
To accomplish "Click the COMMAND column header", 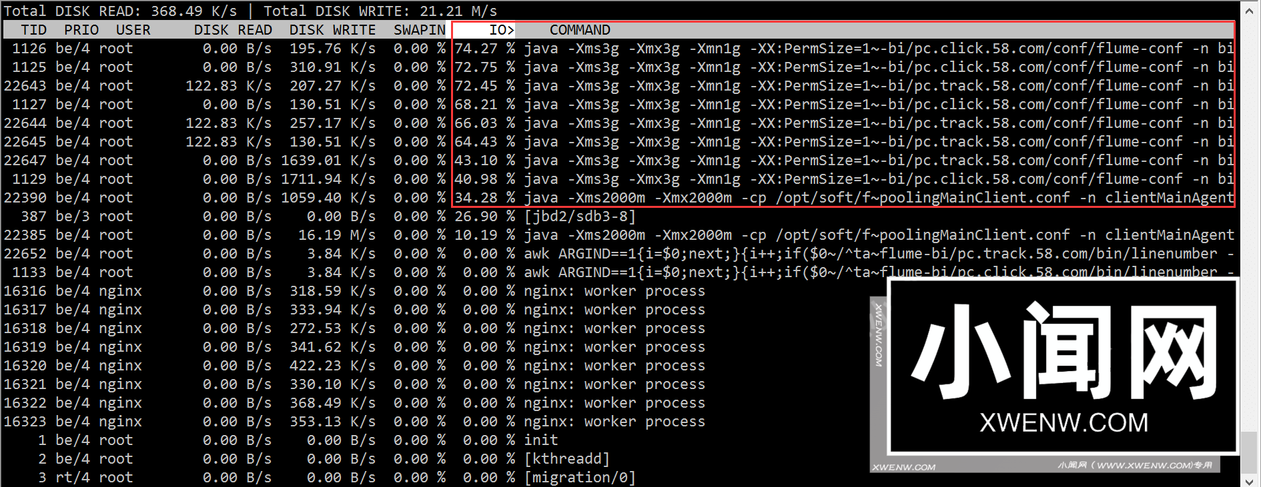I will coord(580,30).
